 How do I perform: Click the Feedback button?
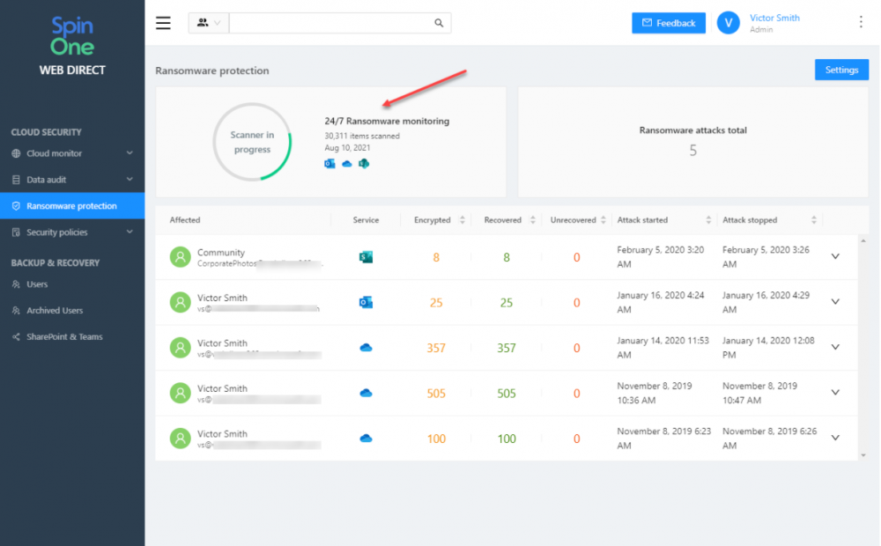pos(669,23)
